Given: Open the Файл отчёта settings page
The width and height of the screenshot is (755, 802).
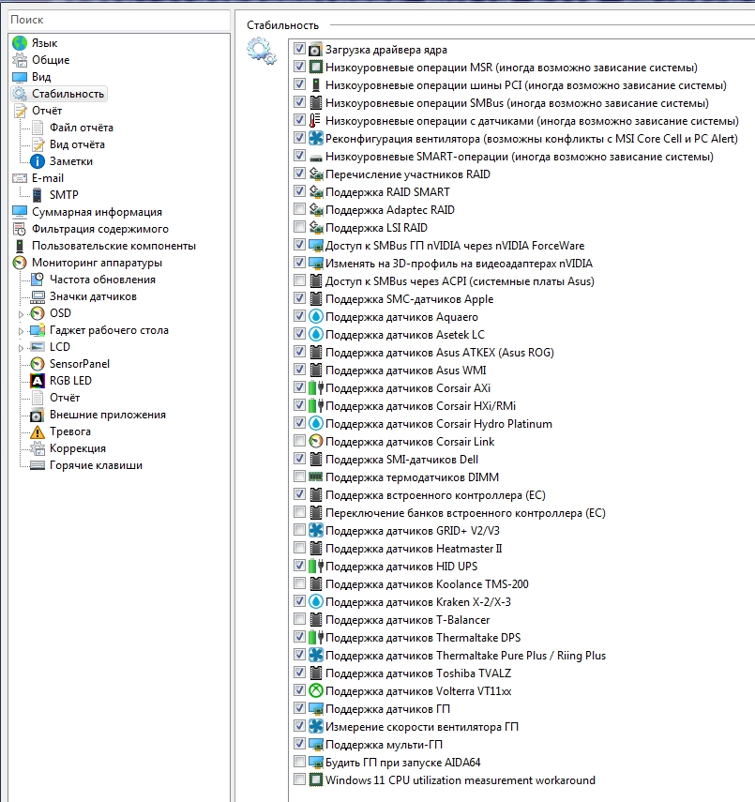Looking at the screenshot, I should click(x=82, y=128).
